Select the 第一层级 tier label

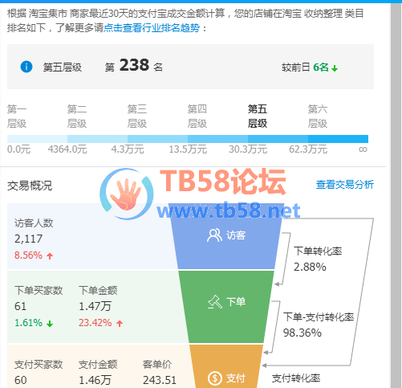[17, 116]
